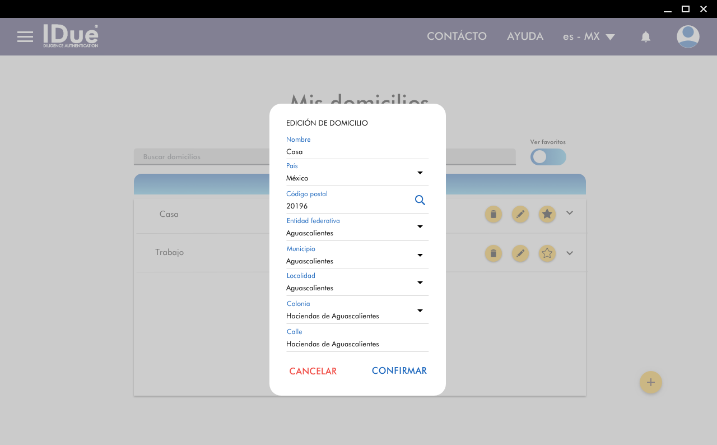Open the País dropdown
This screenshot has height=445, width=717.
[420, 173]
